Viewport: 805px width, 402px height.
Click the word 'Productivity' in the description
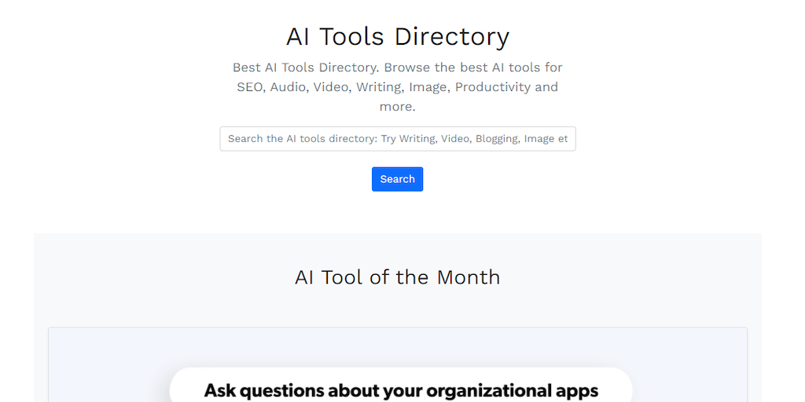pos(493,87)
